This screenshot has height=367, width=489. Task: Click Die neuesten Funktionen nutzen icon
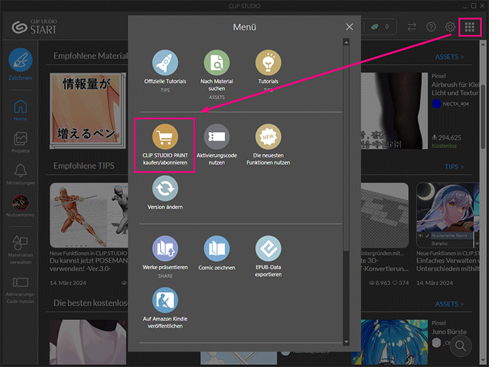coord(268,137)
